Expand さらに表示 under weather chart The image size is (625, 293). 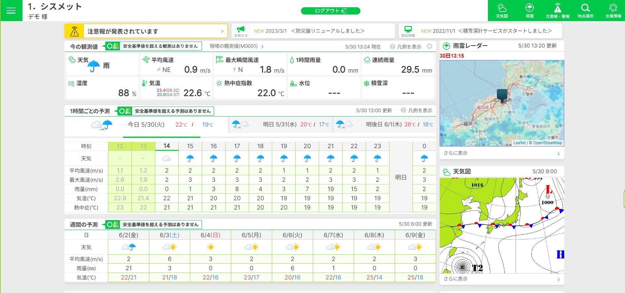[501, 279]
